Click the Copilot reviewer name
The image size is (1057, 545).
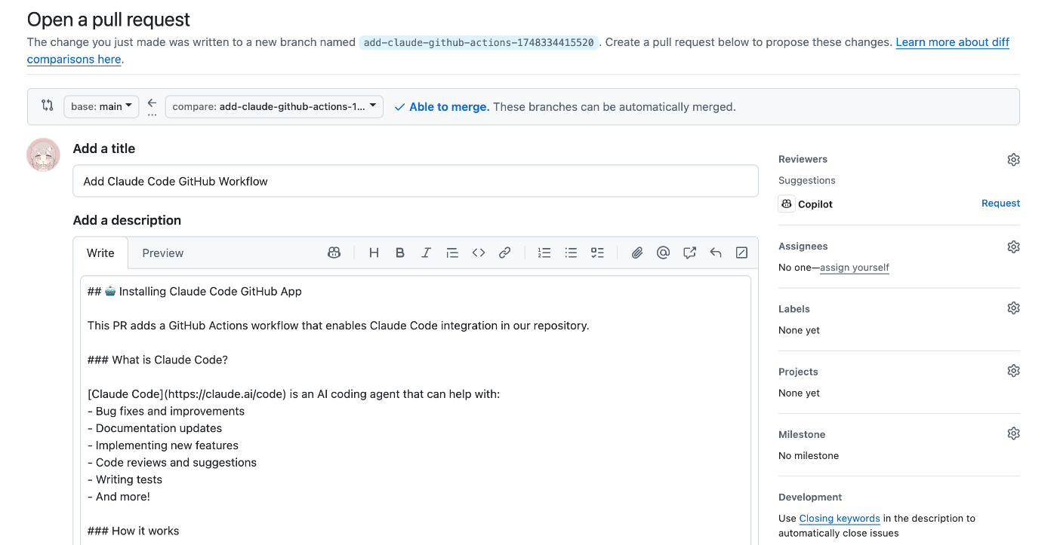pos(815,204)
